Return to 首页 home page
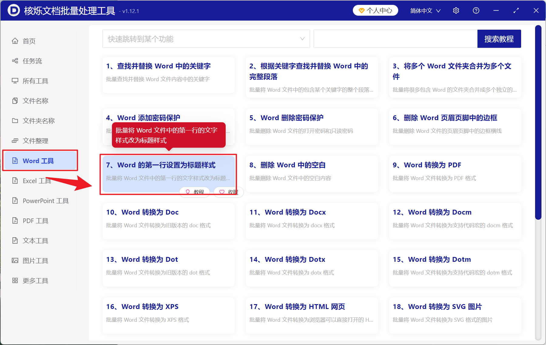This screenshot has width=546, height=345. pos(29,41)
